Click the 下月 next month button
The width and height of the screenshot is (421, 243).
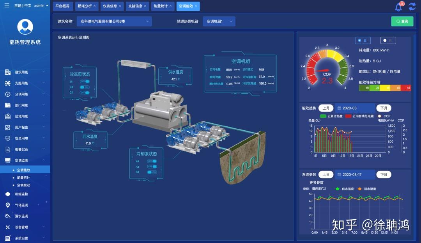(384, 108)
